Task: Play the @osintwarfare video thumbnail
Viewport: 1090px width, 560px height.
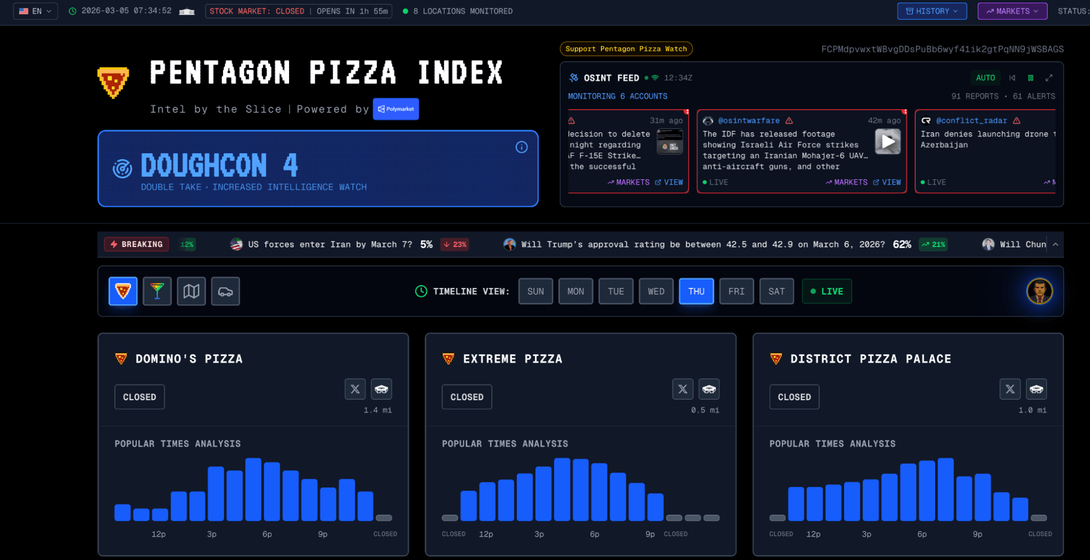Action: [x=888, y=142]
